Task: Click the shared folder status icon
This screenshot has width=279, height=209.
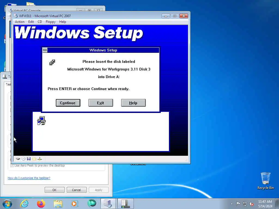Action: pos(34,159)
